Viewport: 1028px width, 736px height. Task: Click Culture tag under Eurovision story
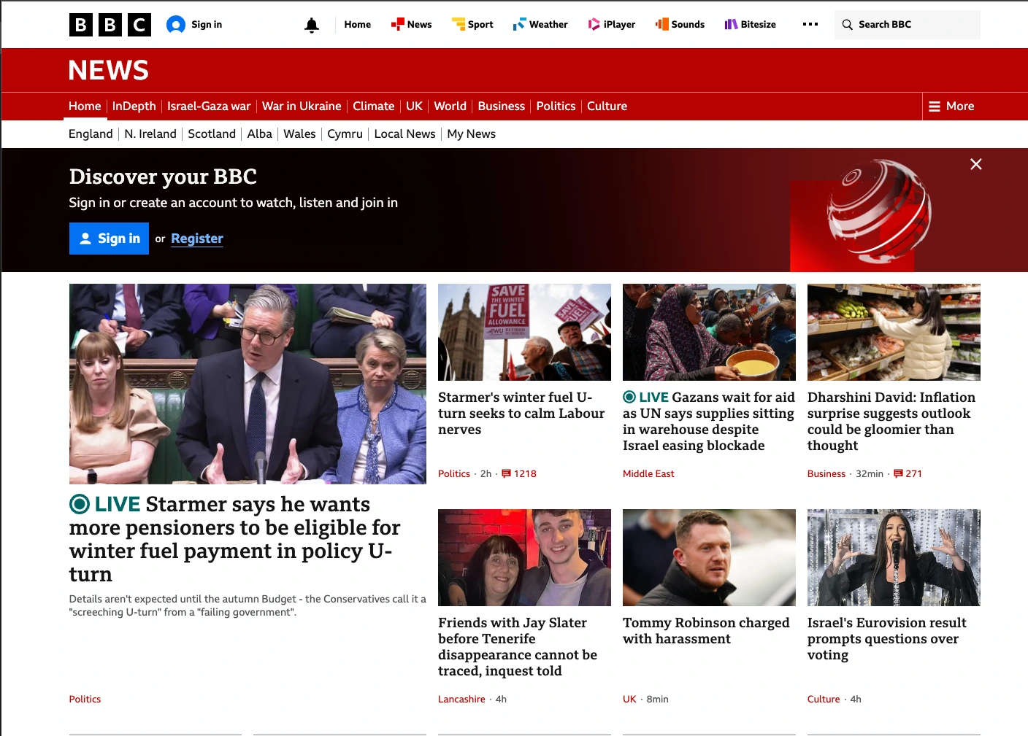point(824,700)
